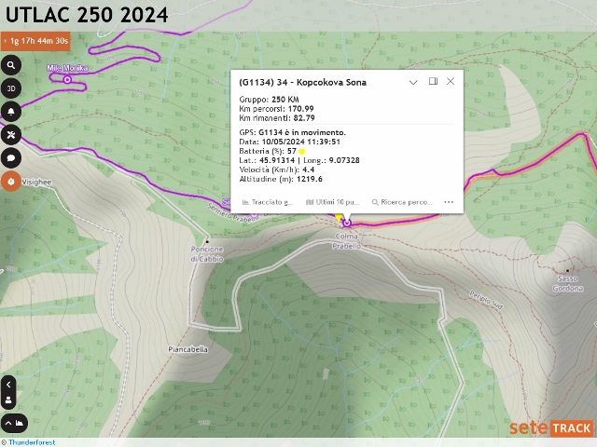This screenshot has height=447, width=597.
Task: Click the Visighee place label
Action: pyautogui.click(x=36, y=183)
